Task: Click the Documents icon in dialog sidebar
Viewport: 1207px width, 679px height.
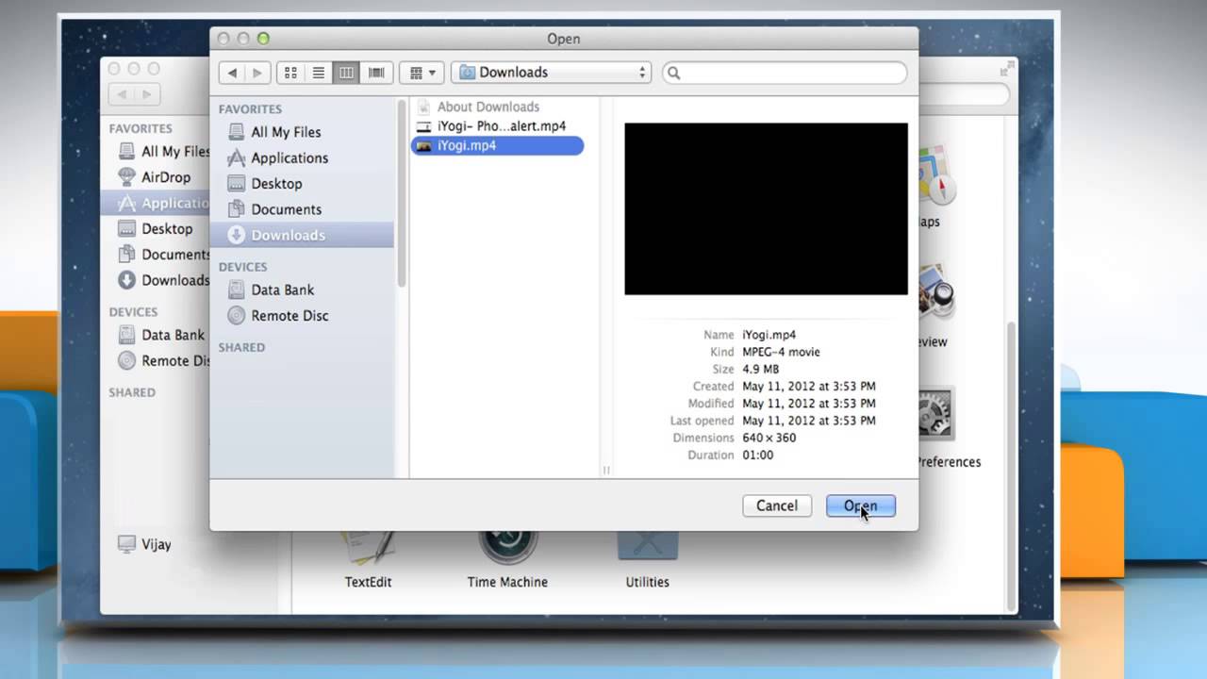Action: point(236,209)
